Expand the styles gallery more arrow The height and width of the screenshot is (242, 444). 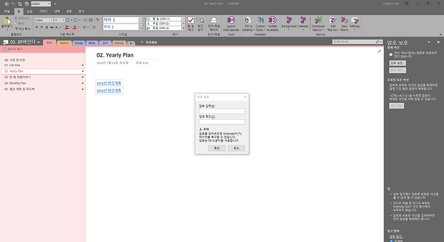[141, 28]
